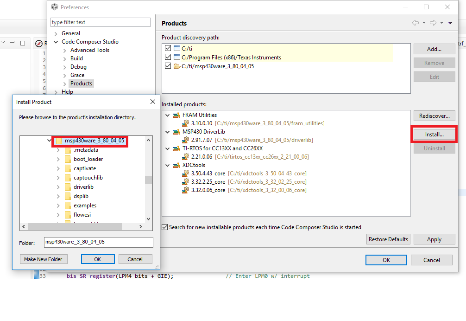Click the FRAM Utilities product icon
The width and height of the screenshot is (466, 321).
[x=176, y=115]
